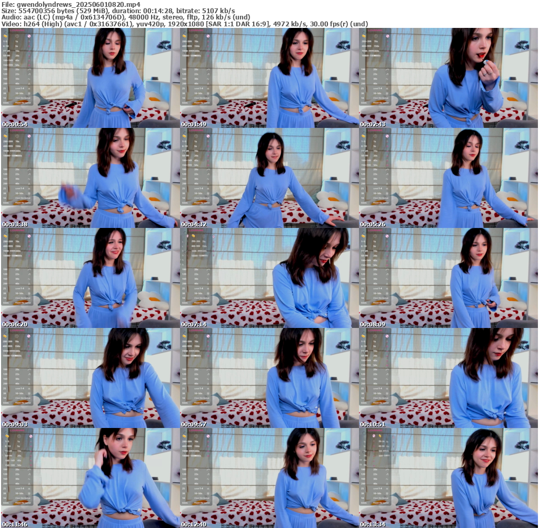Open the frame thumbnail at 00:10:51

click(448, 378)
